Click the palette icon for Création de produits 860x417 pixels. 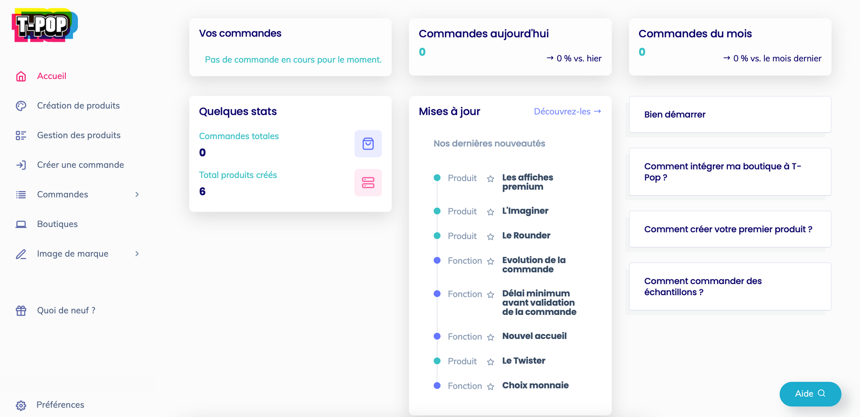[x=21, y=106]
